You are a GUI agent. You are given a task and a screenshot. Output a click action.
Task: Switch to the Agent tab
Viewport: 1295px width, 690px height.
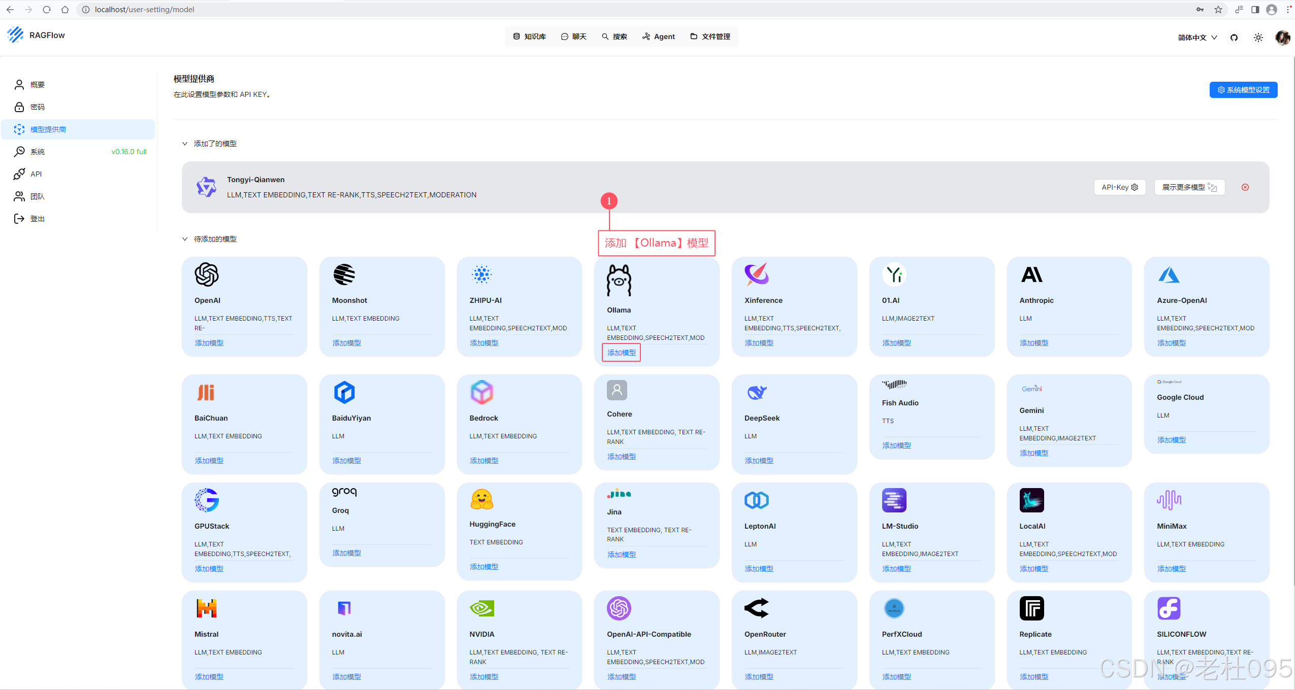tap(659, 37)
